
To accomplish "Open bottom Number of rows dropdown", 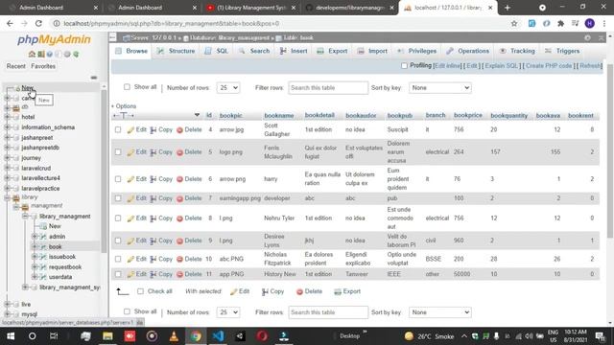I will 228,312.
